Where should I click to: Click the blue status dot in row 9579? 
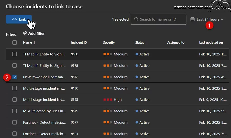137,111
